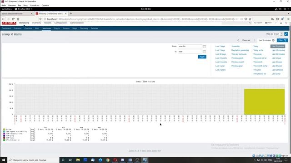Viewport: 291px width, 163px height.
Task: Open the calendar picker beside the To field
Action: pos(204,52)
